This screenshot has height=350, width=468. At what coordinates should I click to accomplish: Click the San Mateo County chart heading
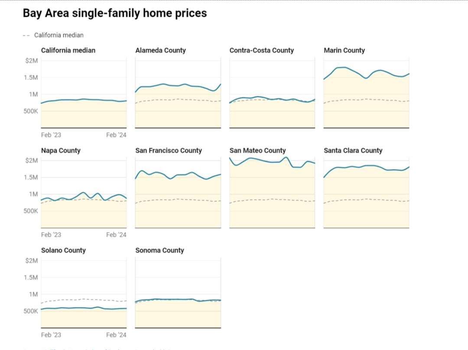257,150
